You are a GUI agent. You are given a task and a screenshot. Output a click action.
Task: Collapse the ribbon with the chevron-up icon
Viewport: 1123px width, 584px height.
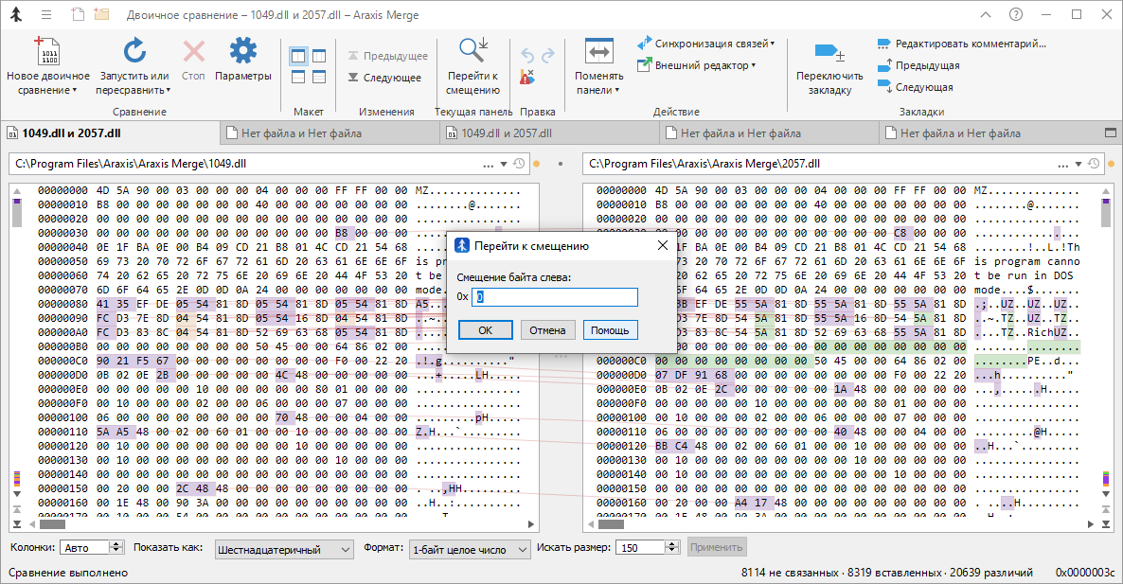[x=986, y=14]
